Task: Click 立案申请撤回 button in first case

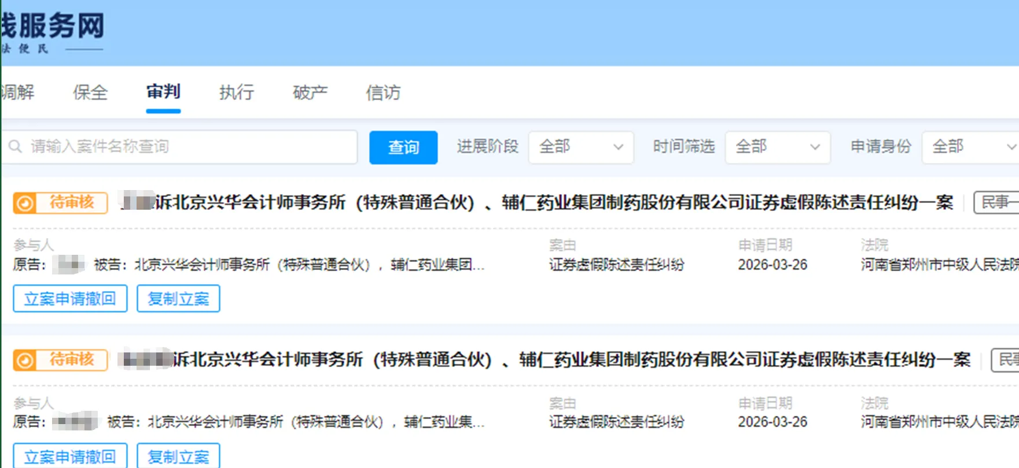Action: click(x=70, y=299)
